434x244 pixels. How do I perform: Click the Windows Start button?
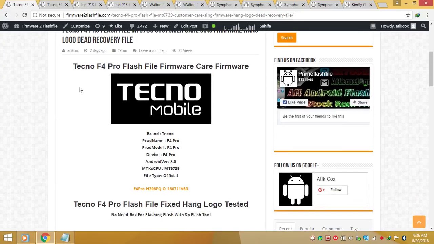tap(8, 238)
